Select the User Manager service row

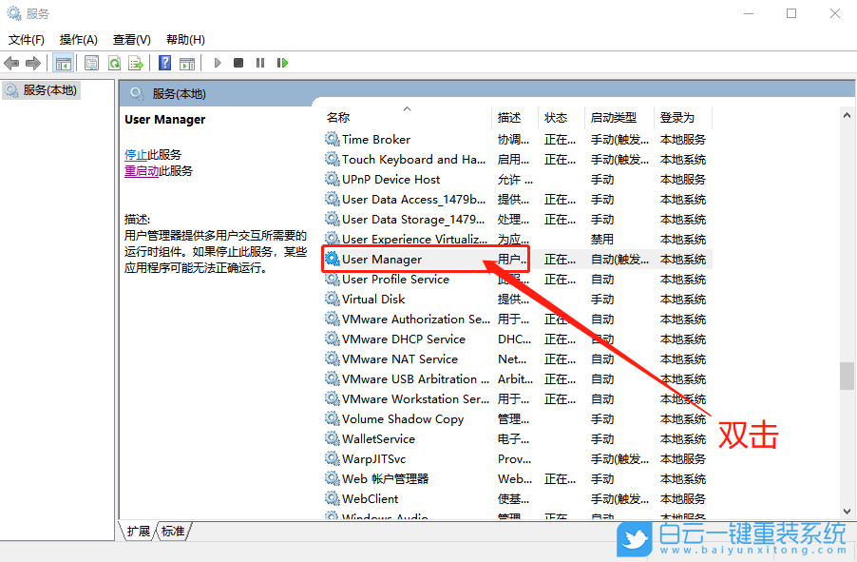pyautogui.click(x=399, y=259)
